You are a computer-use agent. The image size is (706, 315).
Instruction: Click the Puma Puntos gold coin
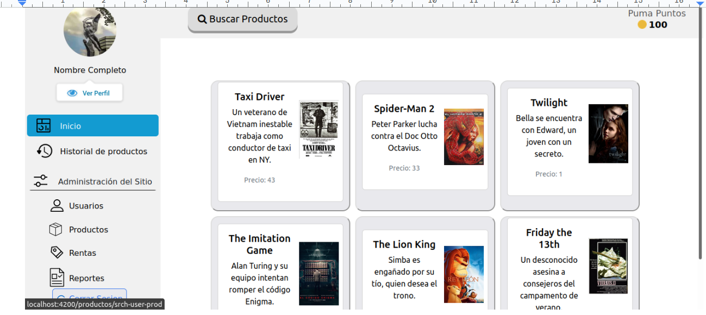click(642, 25)
